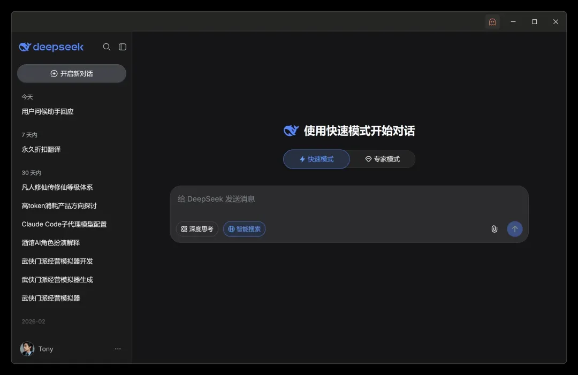Start a new chat with 开启新对话
578x375 pixels.
(x=72, y=74)
